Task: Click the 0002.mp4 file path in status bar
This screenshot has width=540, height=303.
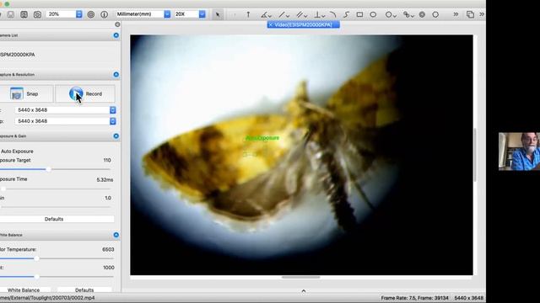Action: point(47,298)
